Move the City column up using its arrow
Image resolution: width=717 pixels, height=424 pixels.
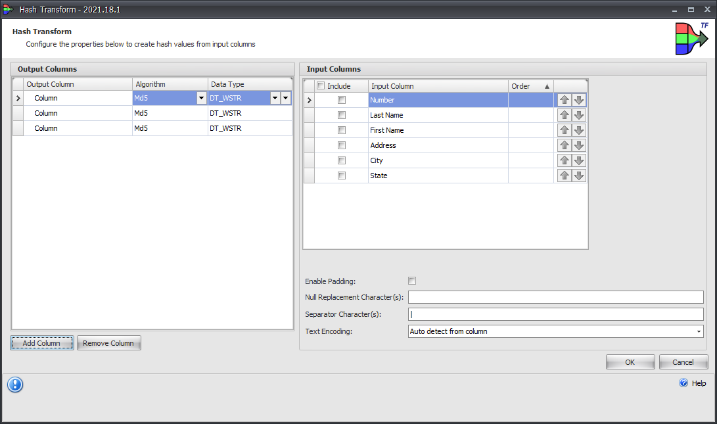pyautogui.click(x=564, y=160)
